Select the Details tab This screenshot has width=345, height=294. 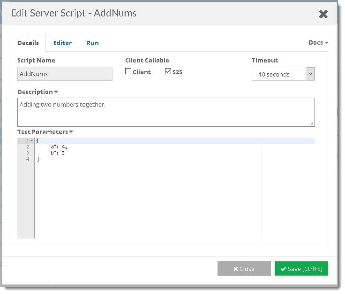28,43
